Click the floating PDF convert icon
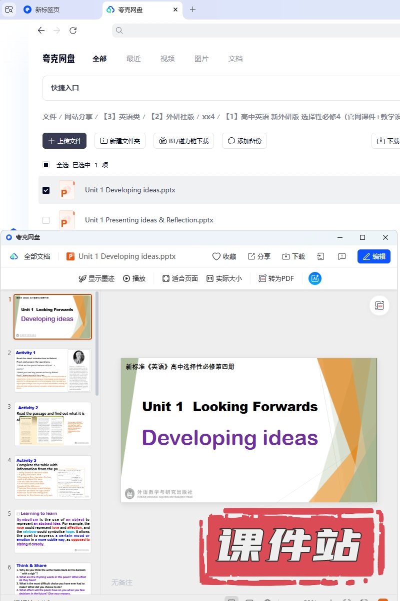 379,306
